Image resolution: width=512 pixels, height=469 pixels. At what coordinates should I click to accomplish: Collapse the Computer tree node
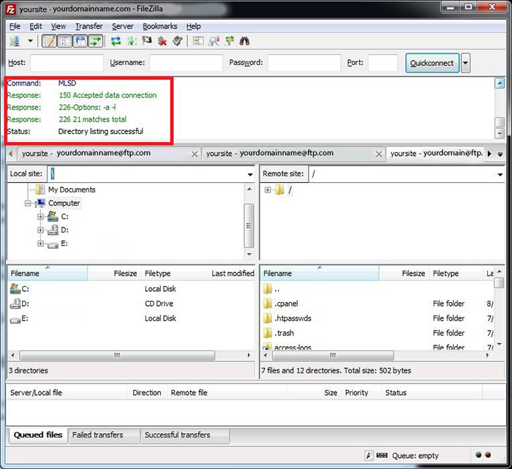(28, 203)
